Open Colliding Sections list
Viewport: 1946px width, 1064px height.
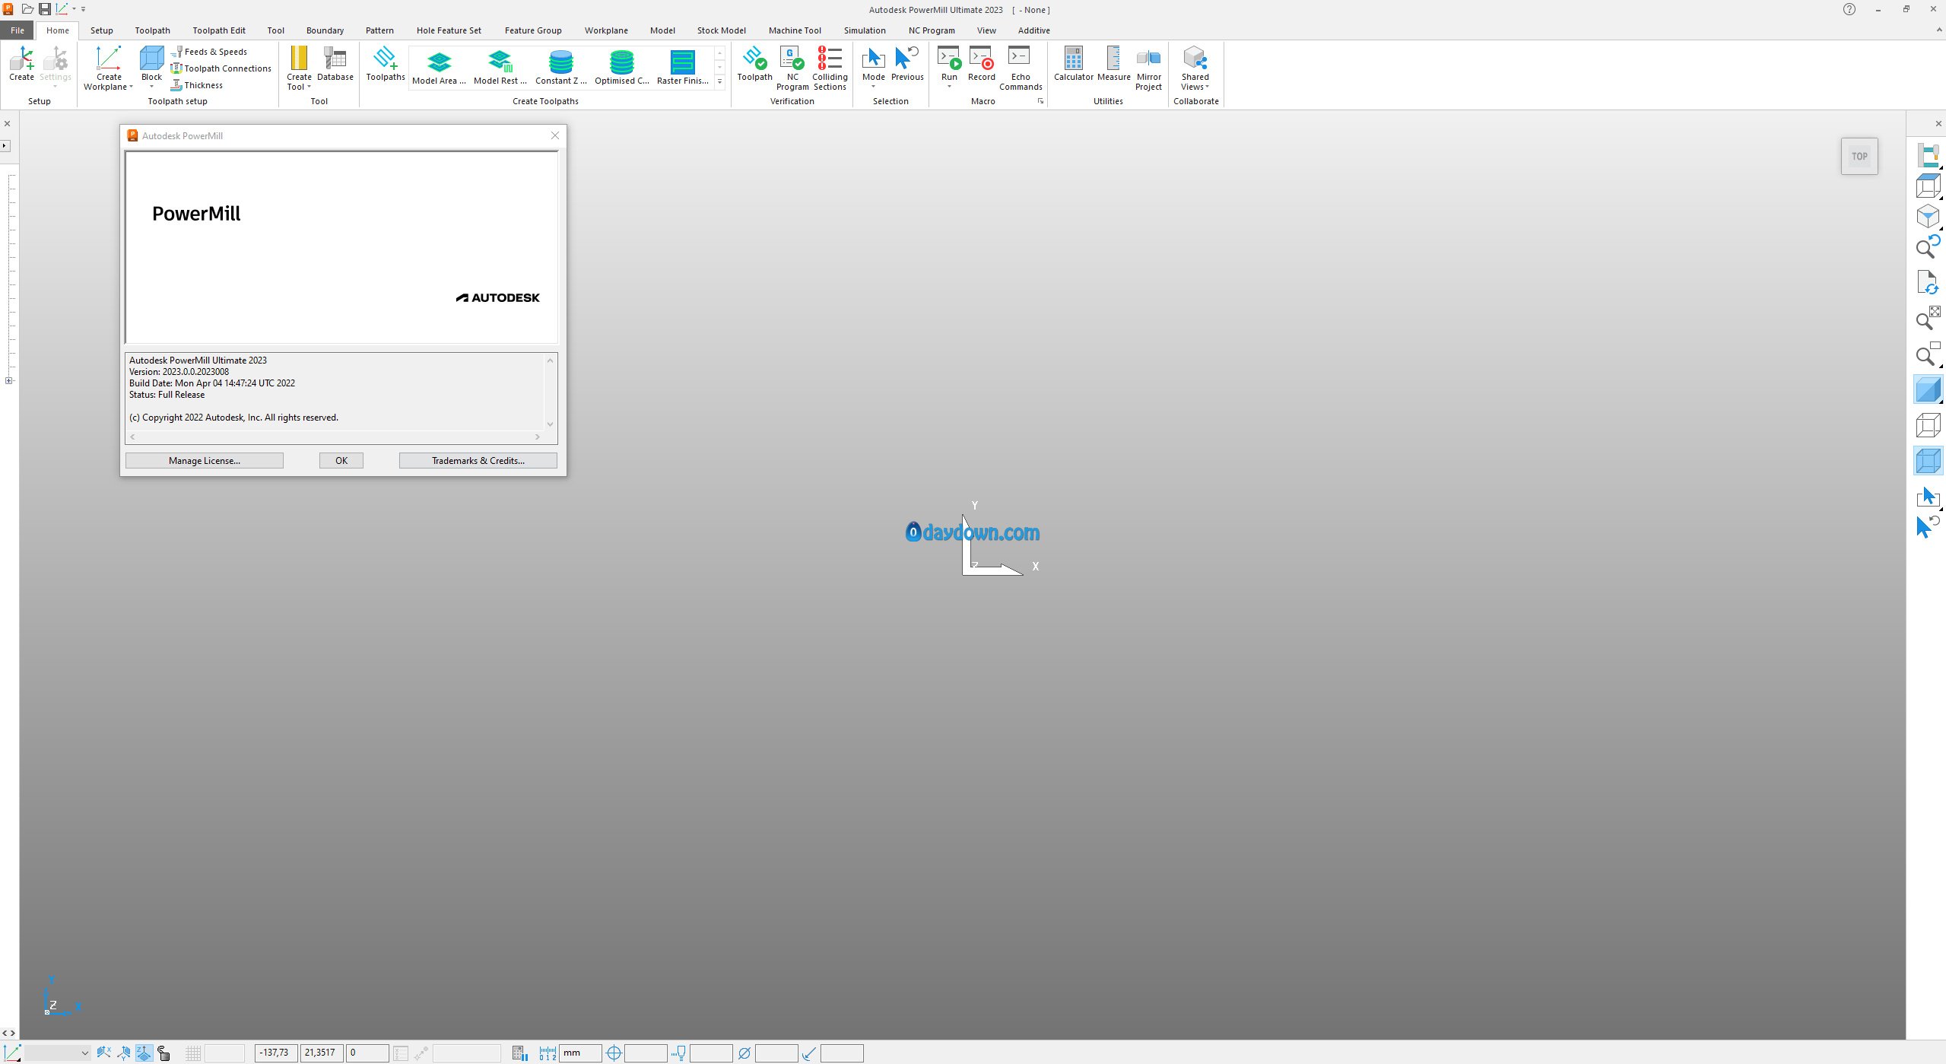[830, 68]
